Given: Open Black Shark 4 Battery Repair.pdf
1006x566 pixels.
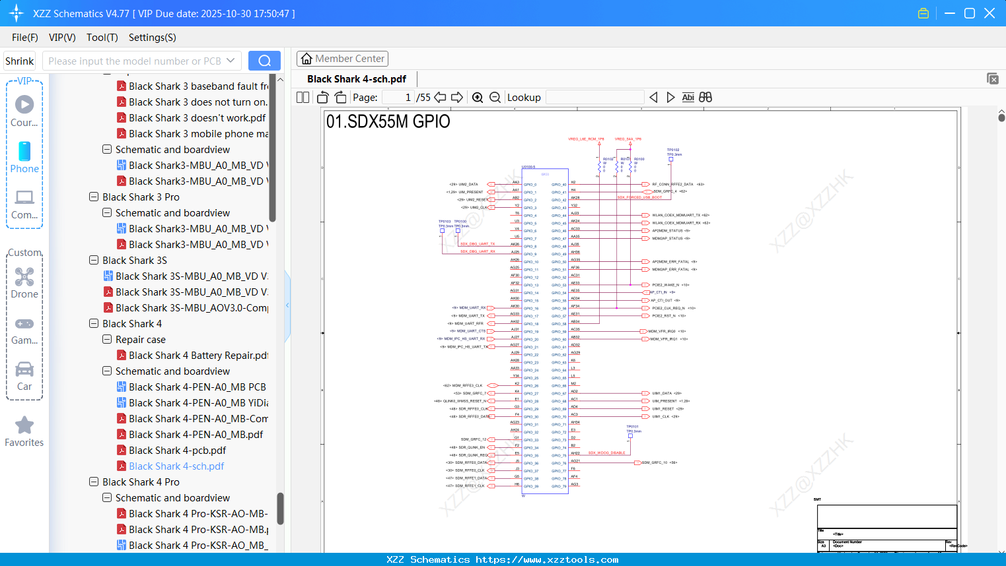Looking at the screenshot, I should pos(198,355).
